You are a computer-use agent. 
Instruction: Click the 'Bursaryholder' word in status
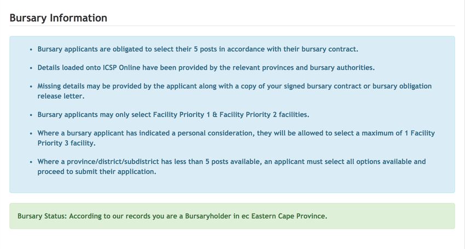point(208,216)
